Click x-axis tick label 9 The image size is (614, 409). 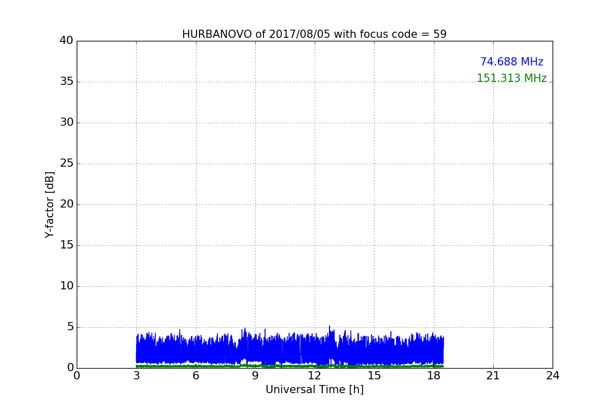coord(255,376)
